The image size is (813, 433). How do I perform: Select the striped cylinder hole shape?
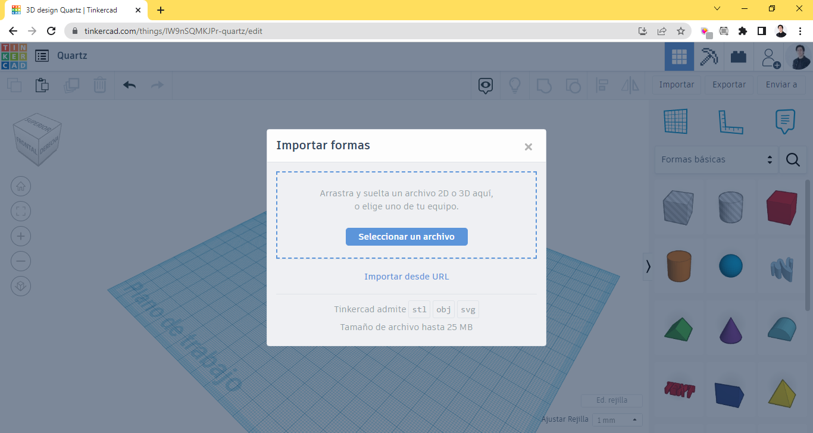(730, 207)
